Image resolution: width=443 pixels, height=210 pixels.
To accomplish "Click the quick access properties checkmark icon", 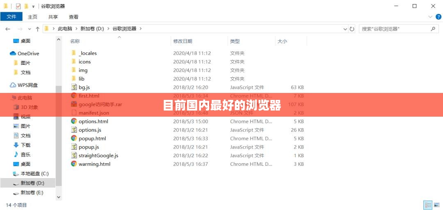I will (x=18, y=6).
